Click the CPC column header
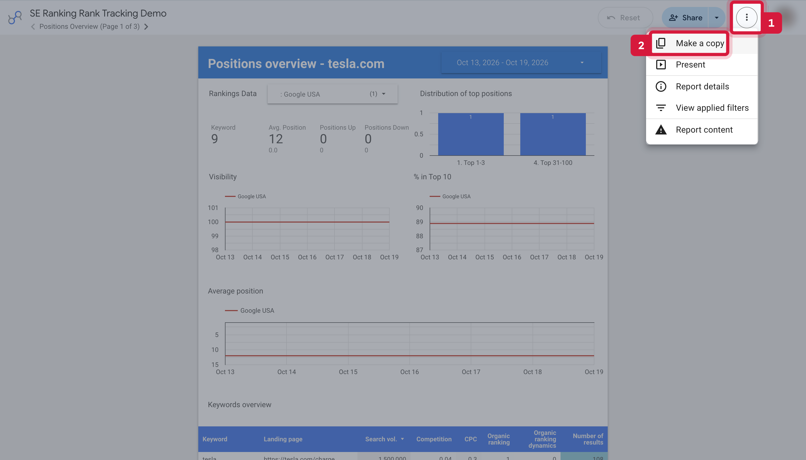Screen dimensions: 806x460 [470, 439]
